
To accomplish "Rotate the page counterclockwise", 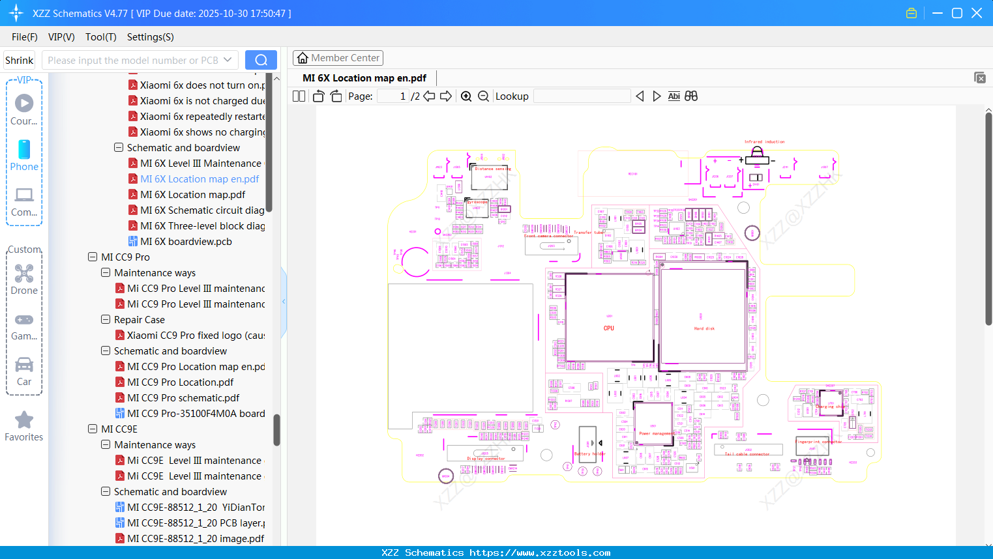I will point(318,96).
